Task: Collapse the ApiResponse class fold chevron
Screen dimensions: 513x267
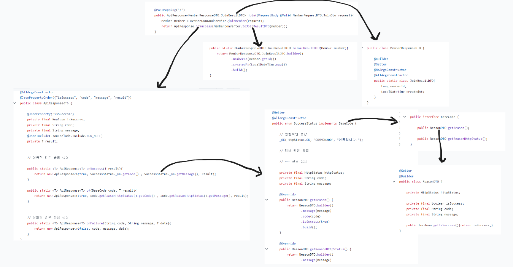Action: coord(15,103)
